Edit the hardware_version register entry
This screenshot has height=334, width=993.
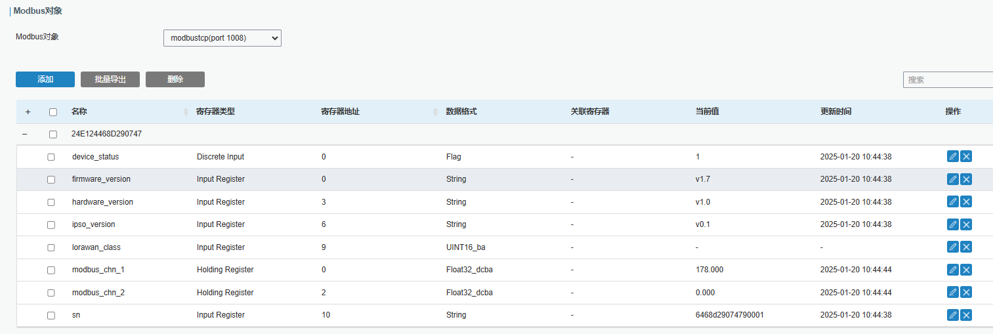(952, 202)
